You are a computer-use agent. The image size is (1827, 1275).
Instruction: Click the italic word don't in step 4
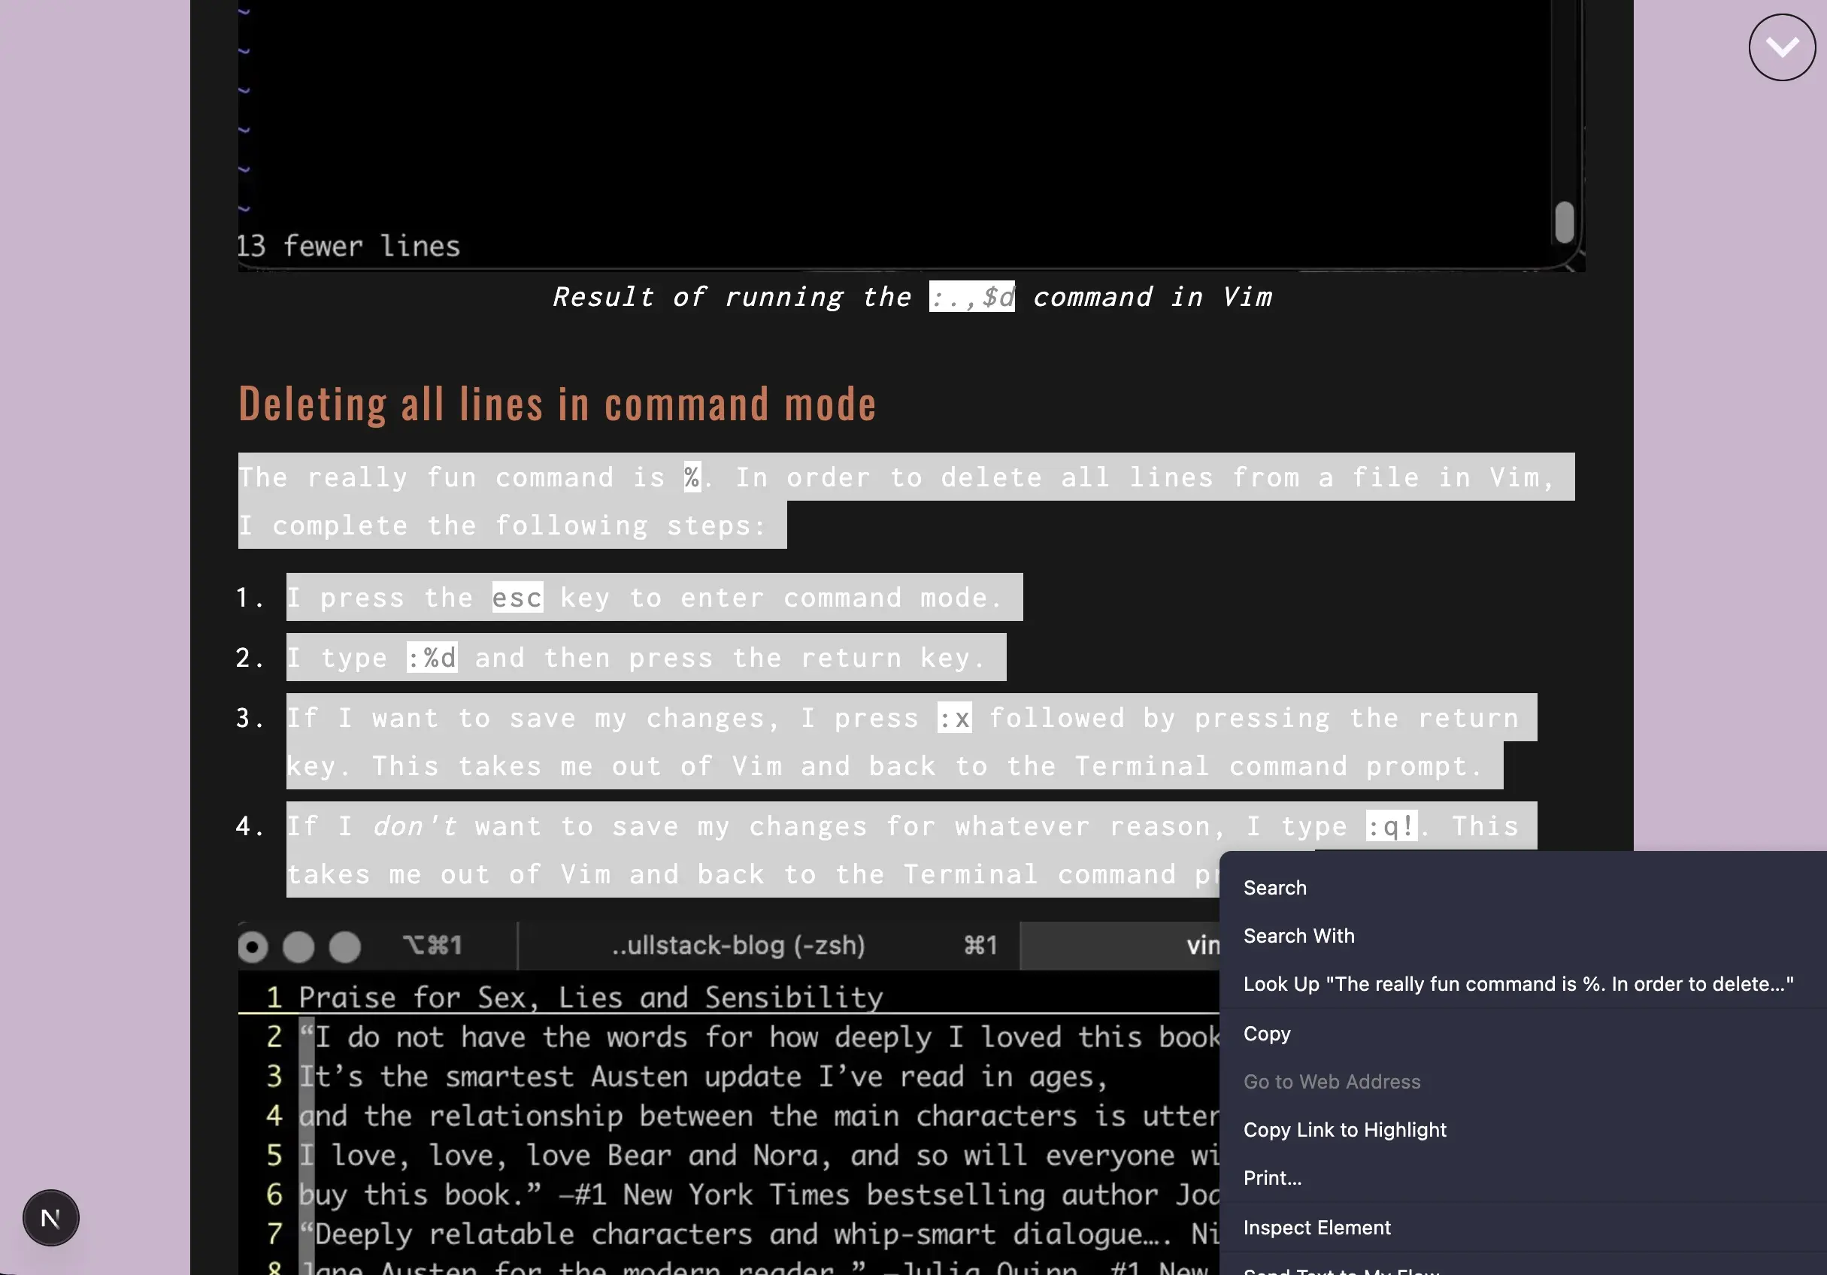[414, 826]
